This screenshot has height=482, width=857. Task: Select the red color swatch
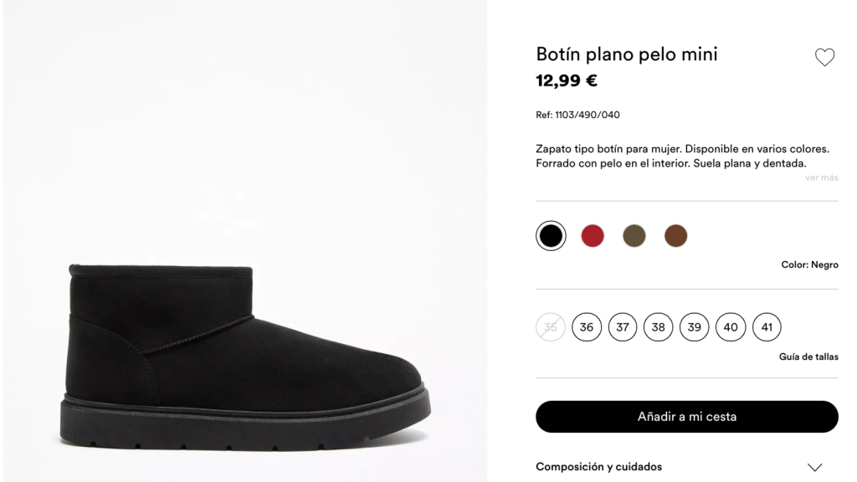(x=593, y=236)
